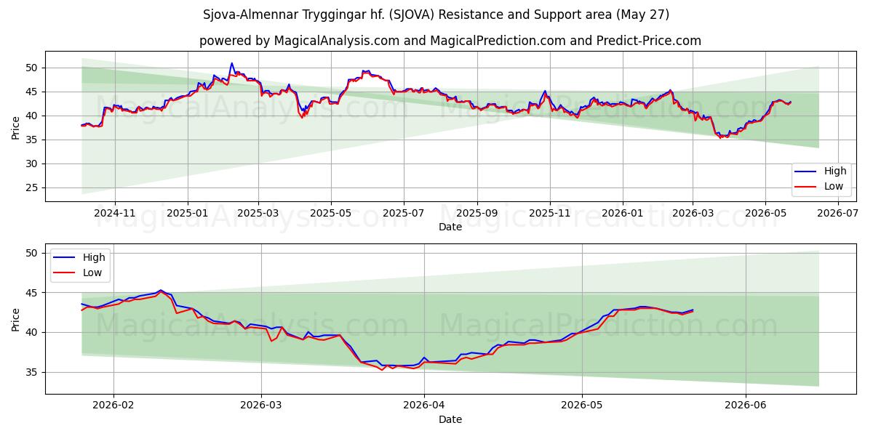The width and height of the screenshot is (873, 436).
Task: Select the '2026-04' date tick label
Action: (424, 406)
